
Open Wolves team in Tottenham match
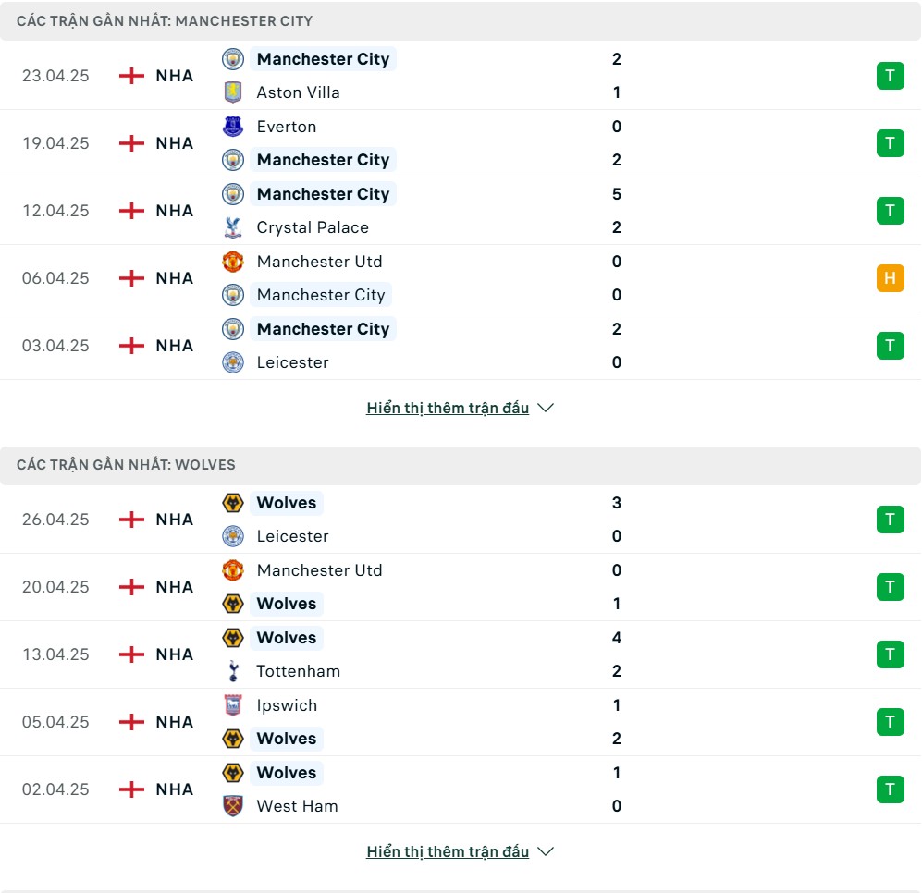[287, 638]
